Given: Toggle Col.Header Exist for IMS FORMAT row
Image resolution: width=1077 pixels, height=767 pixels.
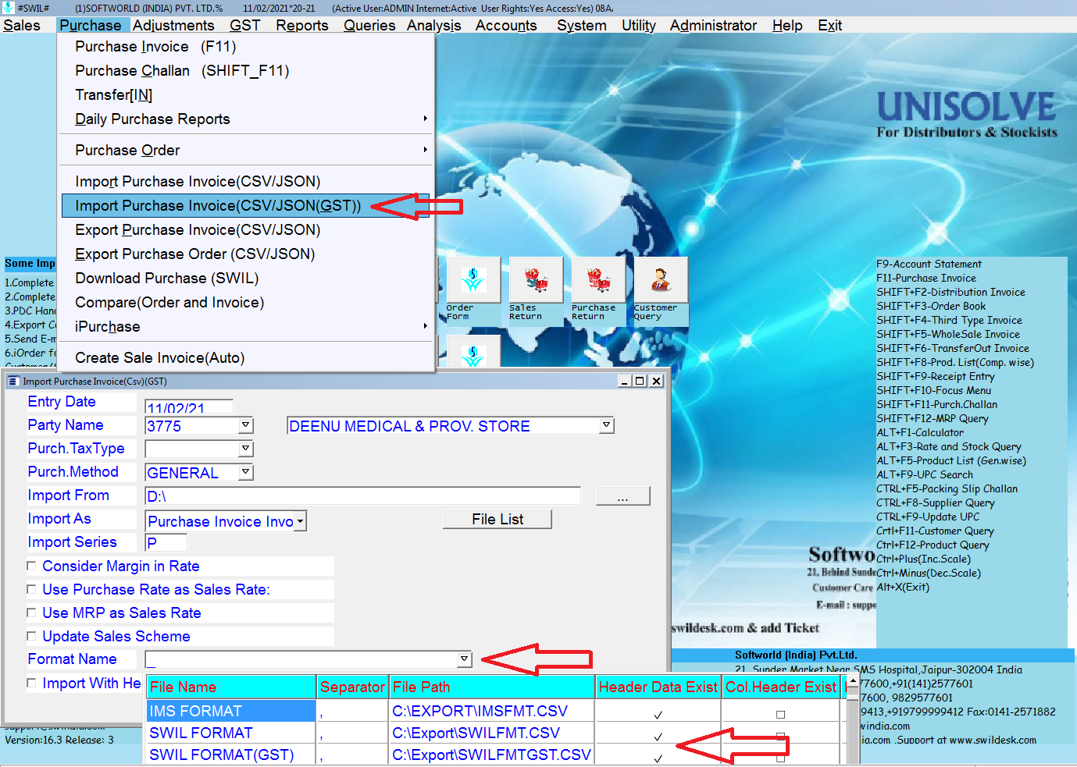Looking at the screenshot, I should pyautogui.click(x=780, y=714).
